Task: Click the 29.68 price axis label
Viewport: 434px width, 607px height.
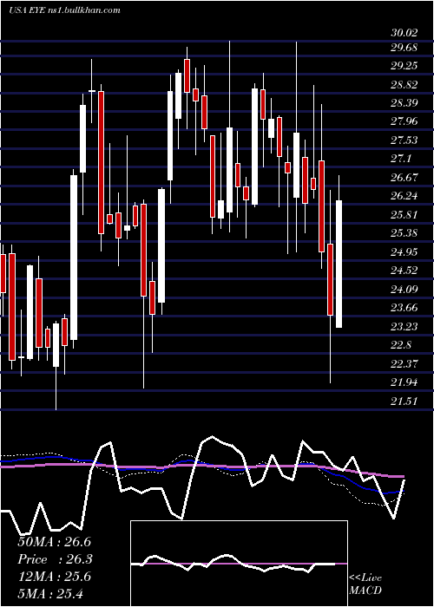Action: pos(404,48)
